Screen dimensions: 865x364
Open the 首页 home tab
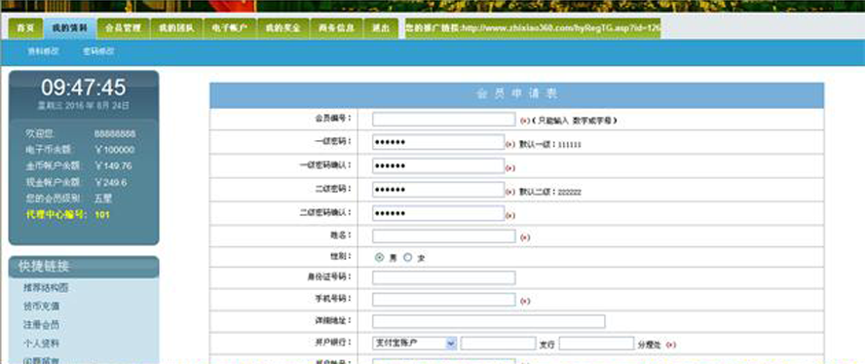(x=26, y=28)
